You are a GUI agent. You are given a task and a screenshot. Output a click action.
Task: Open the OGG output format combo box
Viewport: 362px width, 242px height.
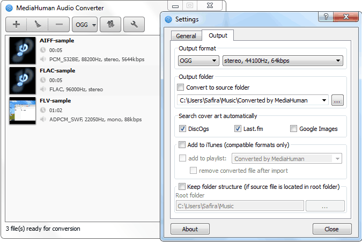click(x=198, y=61)
